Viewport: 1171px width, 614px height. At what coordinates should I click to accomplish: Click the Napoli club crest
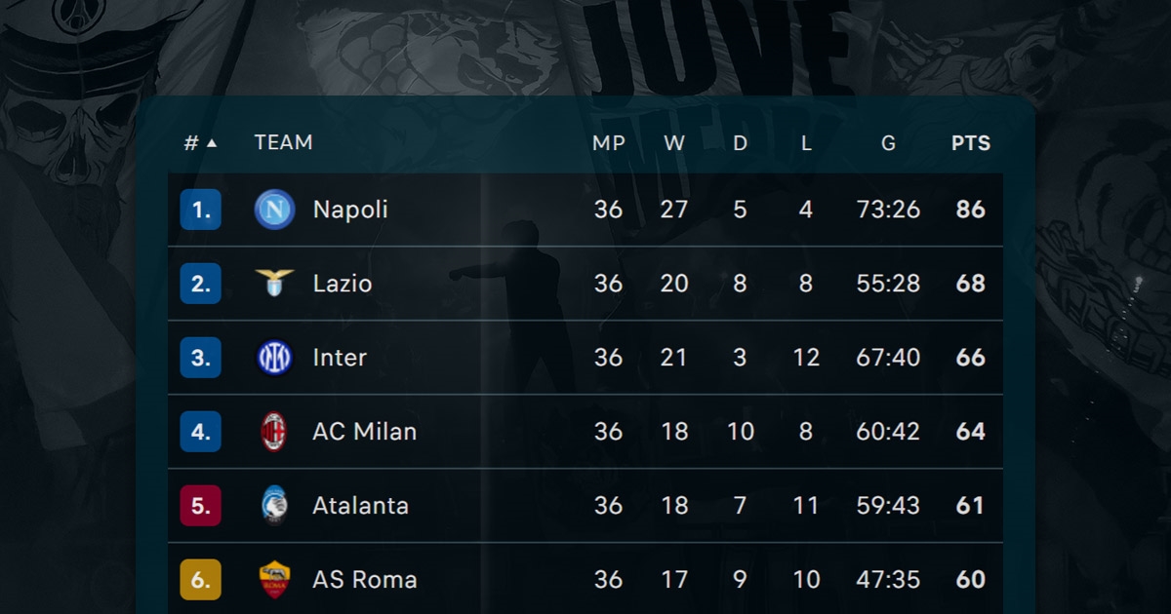274,210
